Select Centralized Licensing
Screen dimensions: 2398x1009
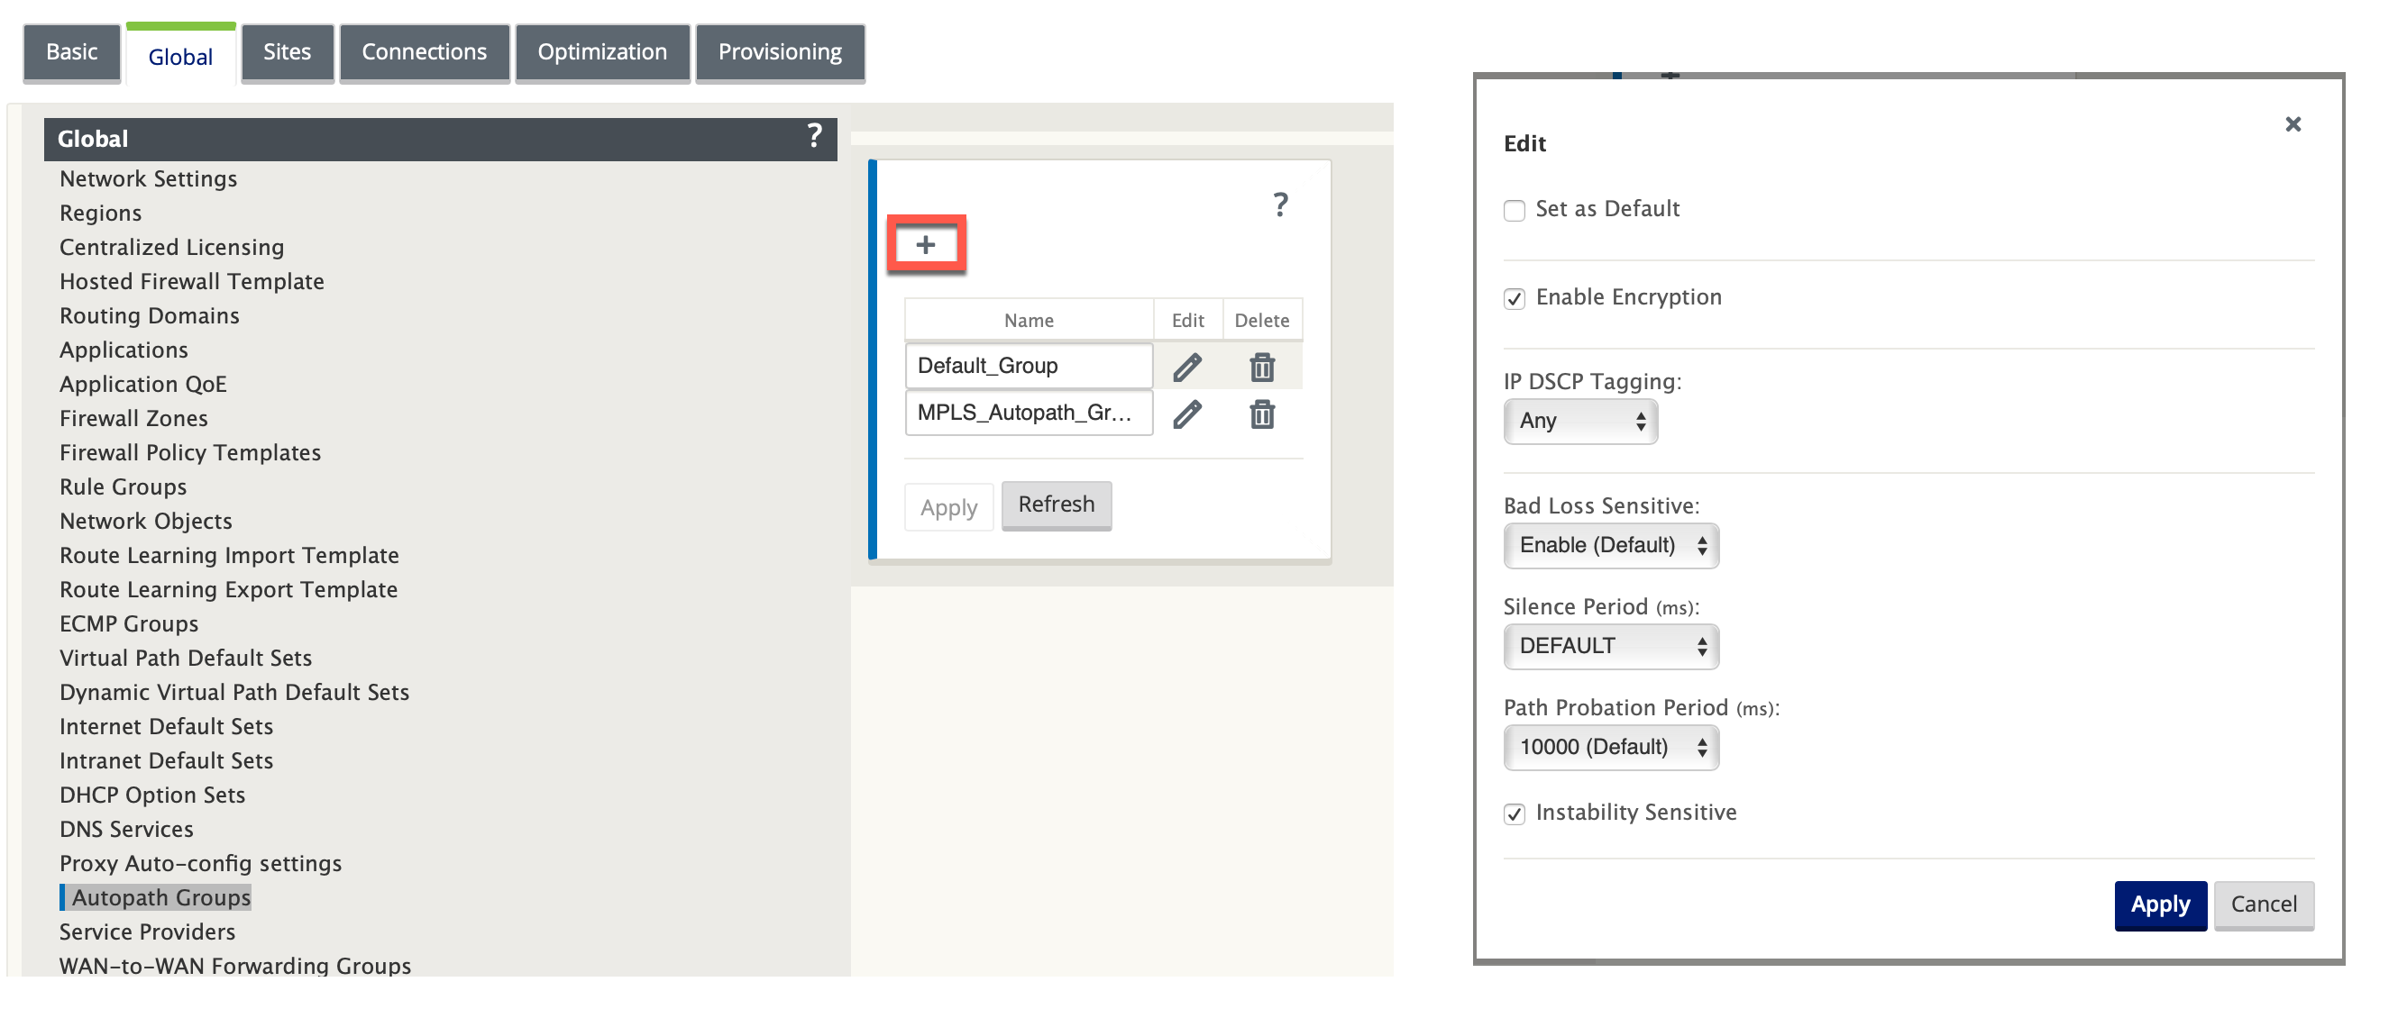coord(171,248)
